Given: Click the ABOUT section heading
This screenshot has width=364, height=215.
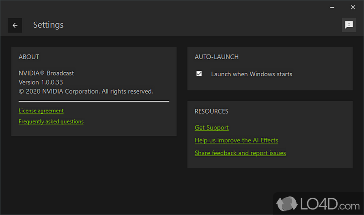Looking at the screenshot, I should [x=29, y=57].
